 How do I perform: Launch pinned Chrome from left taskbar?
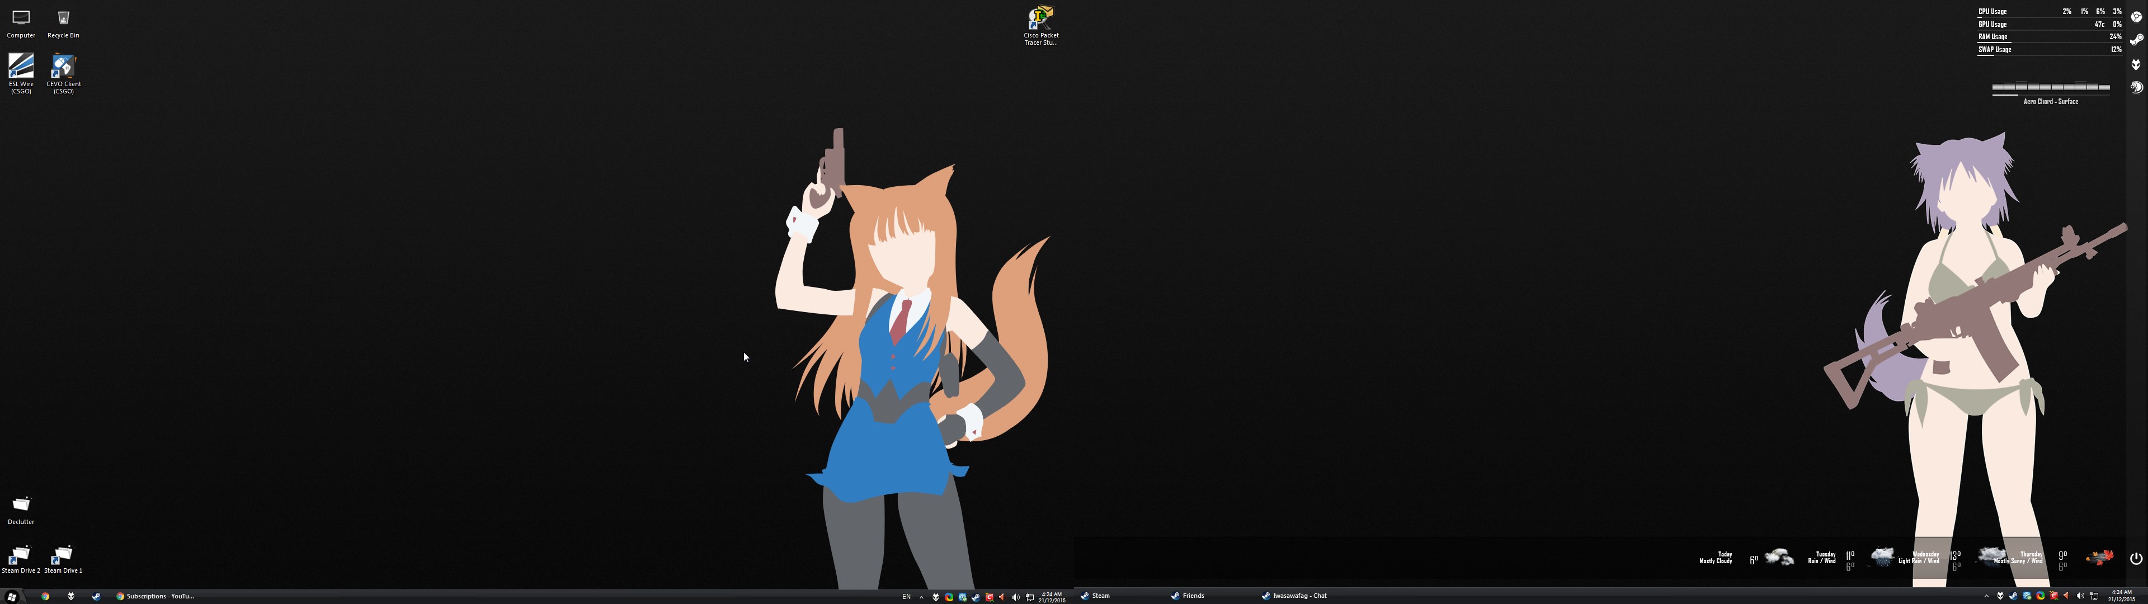tap(46, 597)
